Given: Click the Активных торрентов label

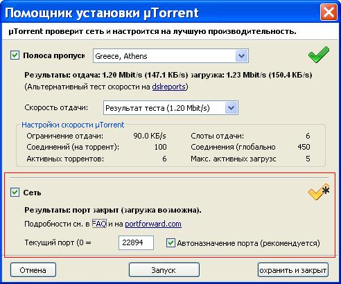Looking at the screenshot, I should 65,159.
